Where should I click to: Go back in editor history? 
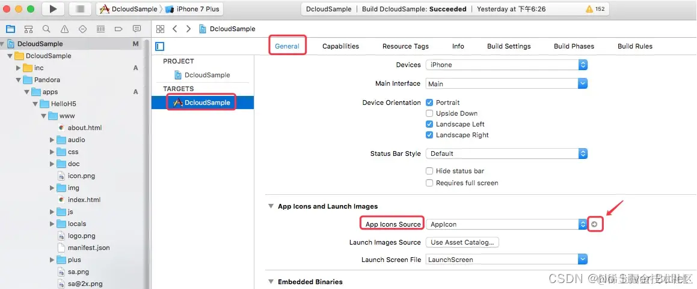pyautogui.click(x=174, y=29)
